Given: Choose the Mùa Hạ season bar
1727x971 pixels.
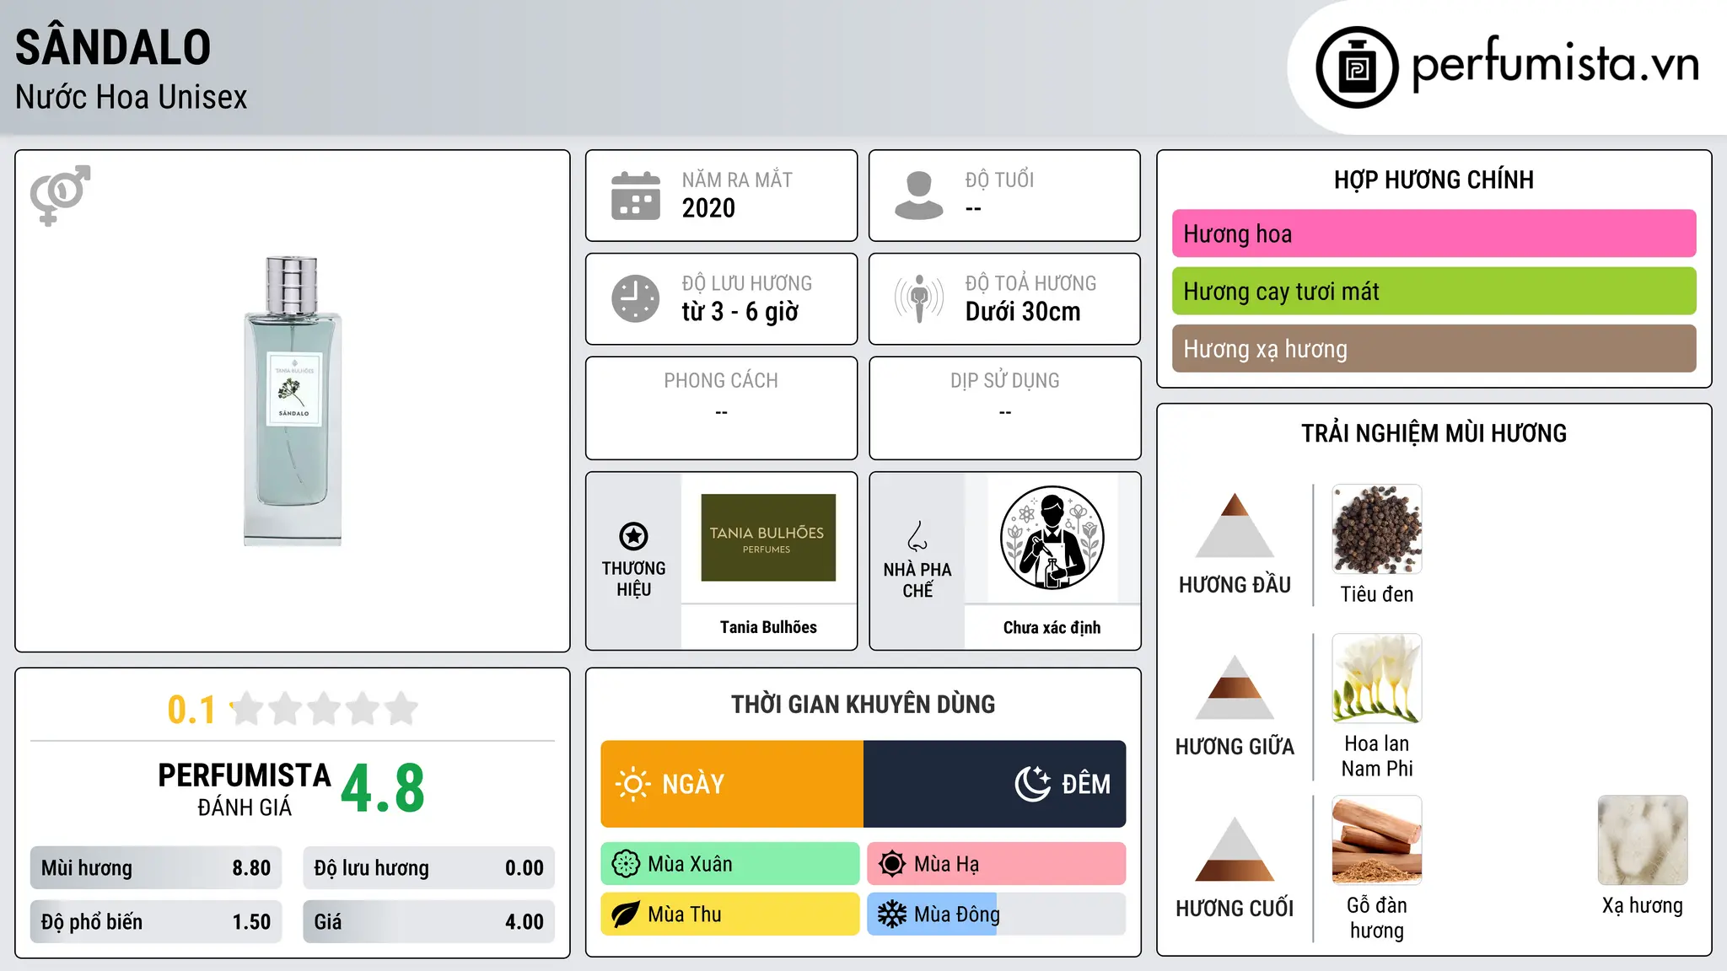Looking at the screenshot, I should coord(997,864).
